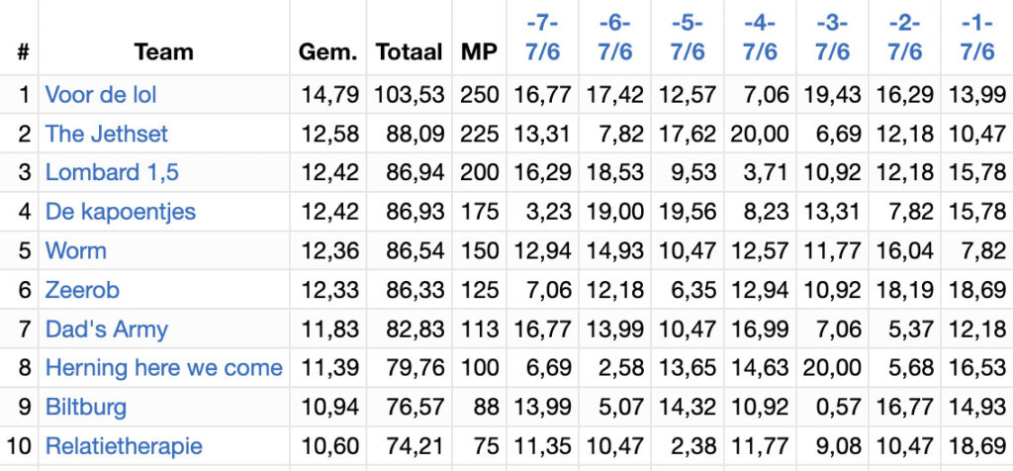Open the Biltburg team link
Image resolution: width=1013 pixels, height=471 pixels.
pyautogui.click(x=86, y=407)
